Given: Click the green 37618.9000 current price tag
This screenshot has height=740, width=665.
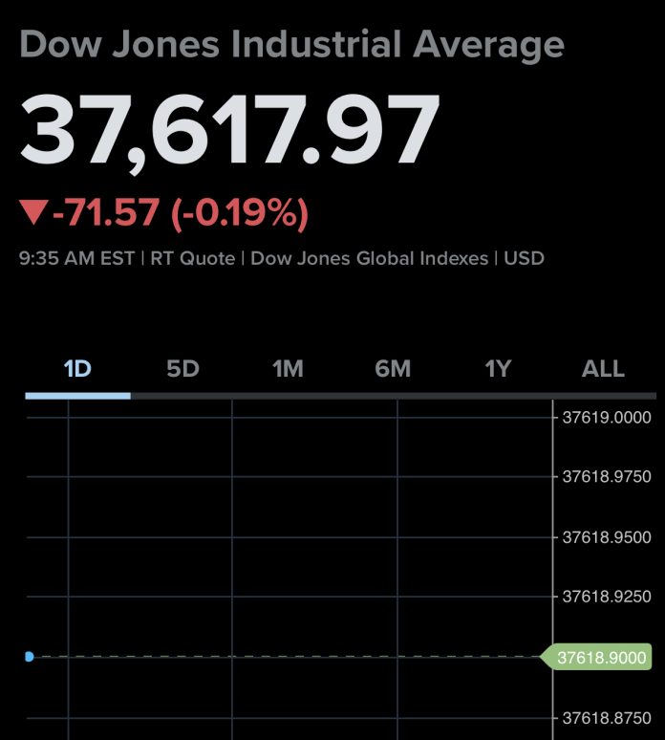Looking at the screenshot, I should pyautogui.click(x=599, y=657).
